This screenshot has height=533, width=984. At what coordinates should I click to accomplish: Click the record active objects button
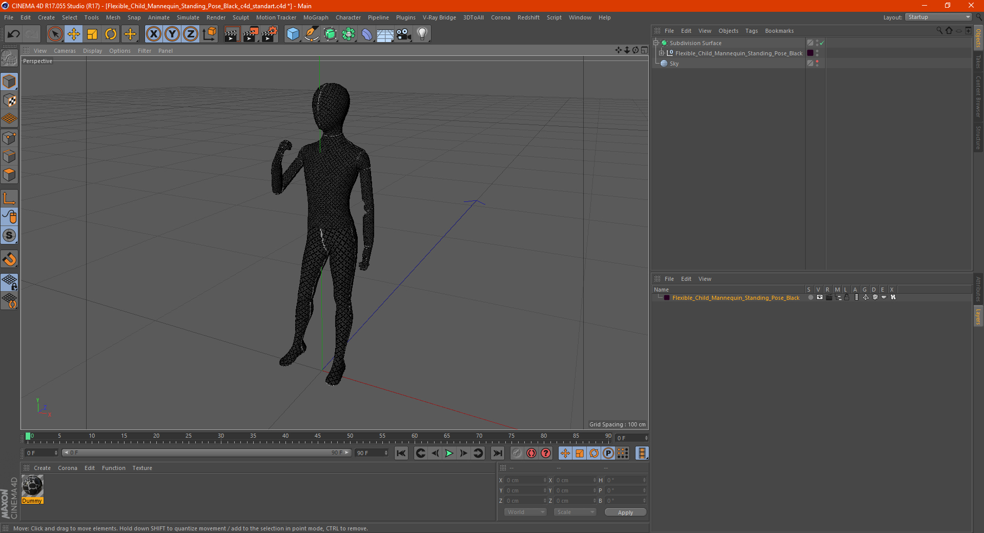[x=517, y=453]
